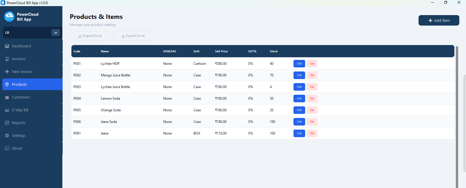Click the Import Excel button
466x188 pixels.
tap(90, 36)
